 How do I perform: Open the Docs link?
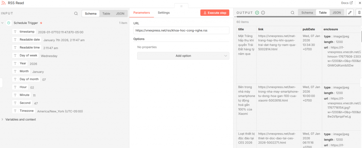[347, 3]
